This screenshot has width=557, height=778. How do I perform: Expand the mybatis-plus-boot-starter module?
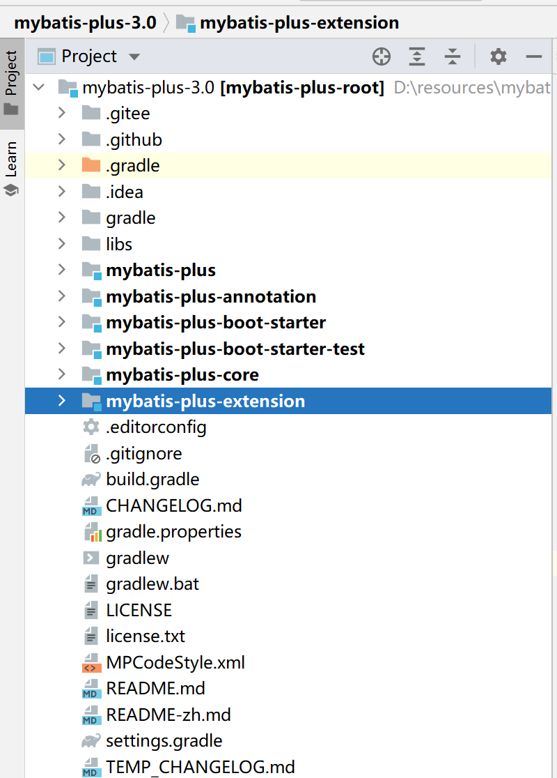[62, 322]
